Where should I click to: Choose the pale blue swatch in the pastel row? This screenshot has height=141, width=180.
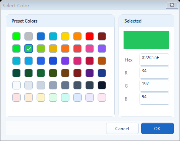tap(77, 97)
